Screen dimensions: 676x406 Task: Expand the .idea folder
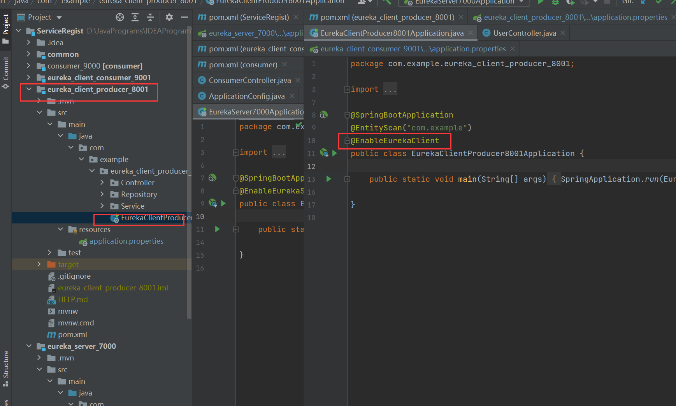[28, 42]
